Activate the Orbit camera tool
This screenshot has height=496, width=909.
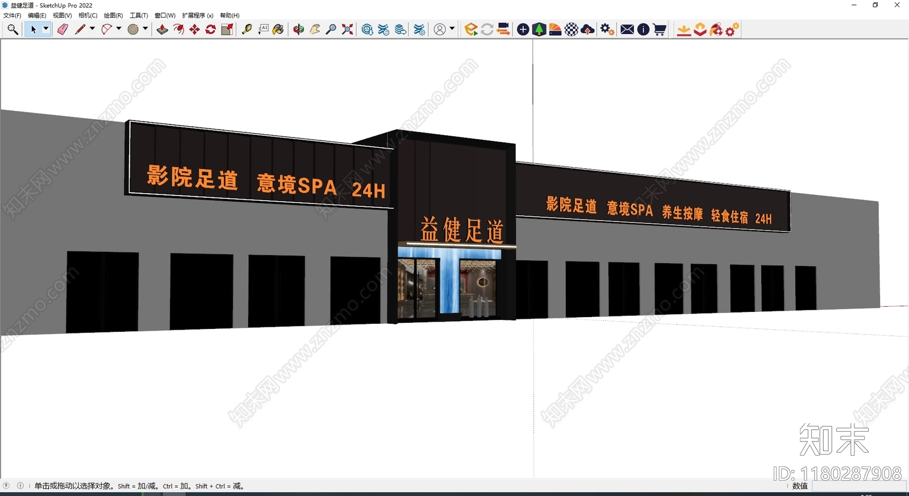pyautogui.click(x=299, y=30)
